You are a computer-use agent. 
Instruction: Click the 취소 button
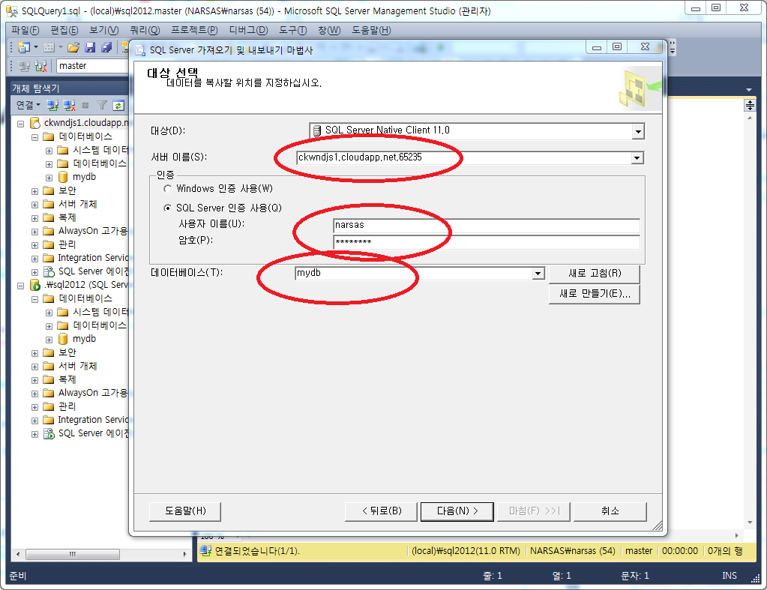pos(610,511)
